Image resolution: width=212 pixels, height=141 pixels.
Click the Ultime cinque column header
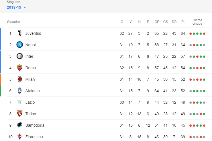197,22
